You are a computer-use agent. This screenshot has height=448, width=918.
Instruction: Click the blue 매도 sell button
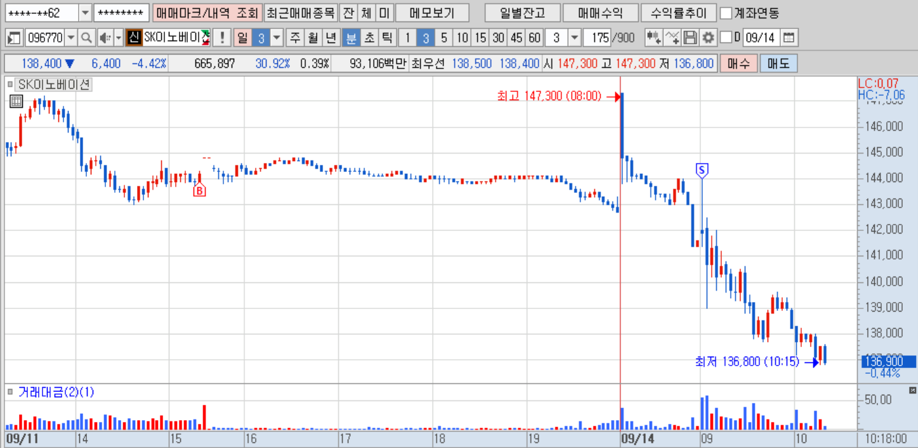(778, 63)
